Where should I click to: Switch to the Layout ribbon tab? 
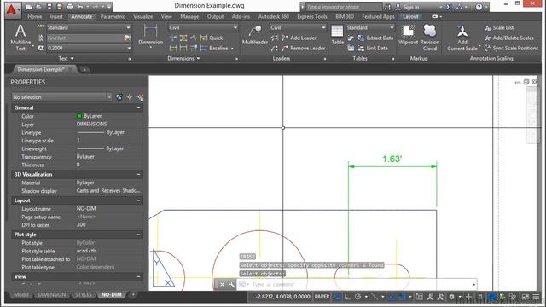coord(410,16)
